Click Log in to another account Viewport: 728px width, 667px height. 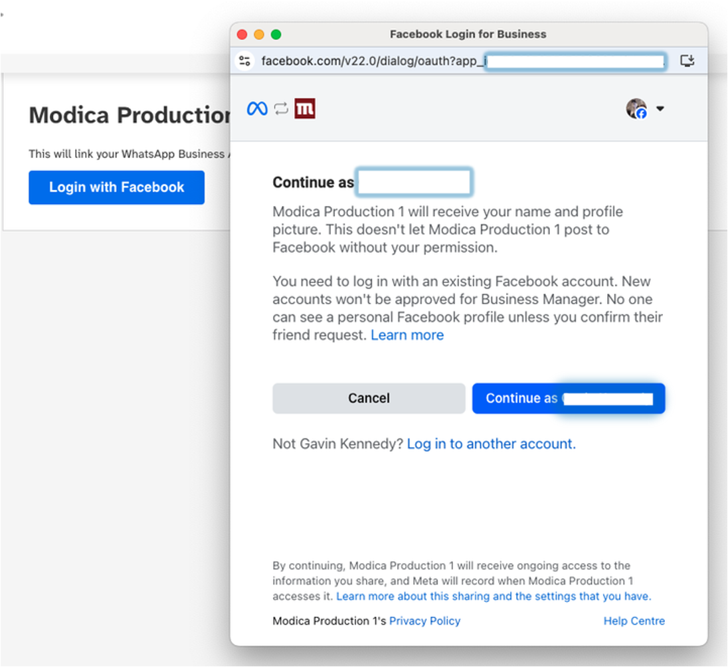(x=491, y=444)
